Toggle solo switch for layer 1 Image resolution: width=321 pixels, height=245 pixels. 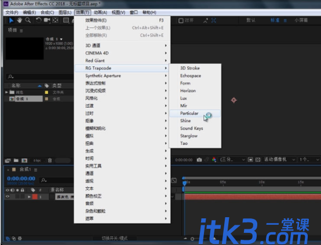click(x=17, y=196)
